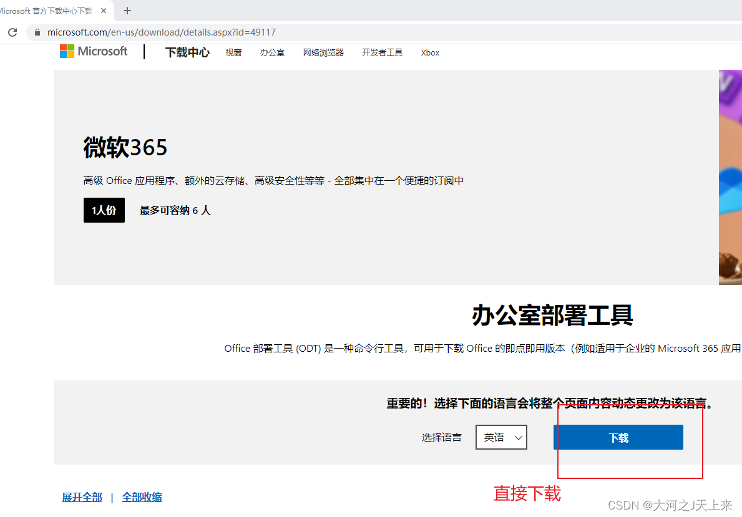742x517 pixels.
Task: Open the 办公室 menu
Action: (272, 52)
